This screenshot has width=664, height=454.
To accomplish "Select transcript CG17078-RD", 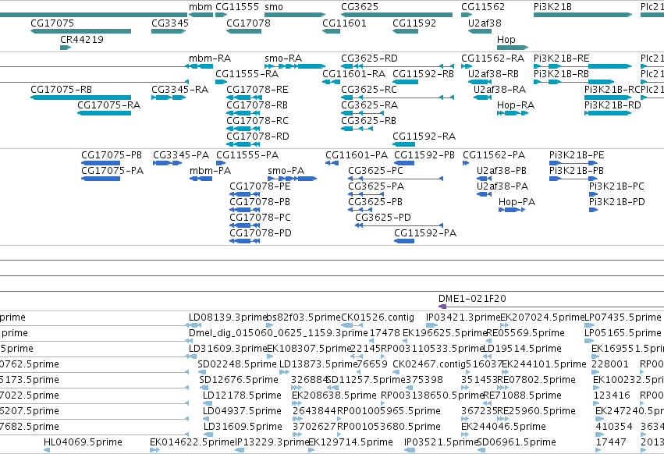I will coord(257,137).
